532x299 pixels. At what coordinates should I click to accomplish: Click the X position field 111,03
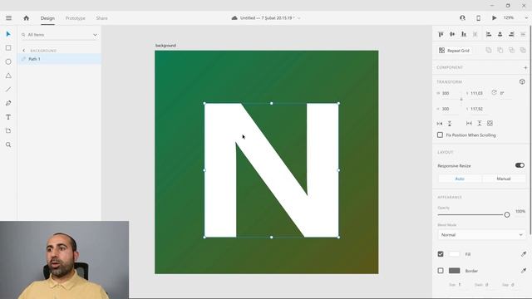pos(479,93)
